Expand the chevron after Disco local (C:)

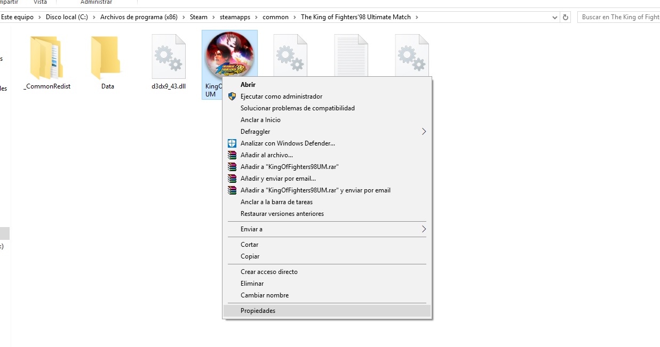coord(94,17)
